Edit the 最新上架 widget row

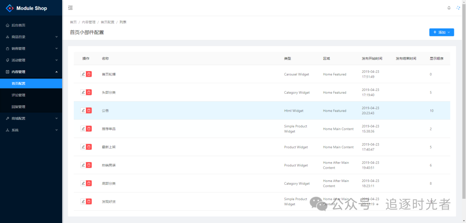click(x=83, y=147)
